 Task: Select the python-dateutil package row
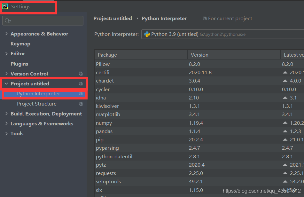click(199, 156)
